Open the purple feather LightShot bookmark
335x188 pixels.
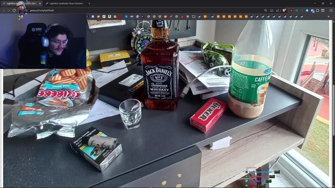click(x=171, y=16)
